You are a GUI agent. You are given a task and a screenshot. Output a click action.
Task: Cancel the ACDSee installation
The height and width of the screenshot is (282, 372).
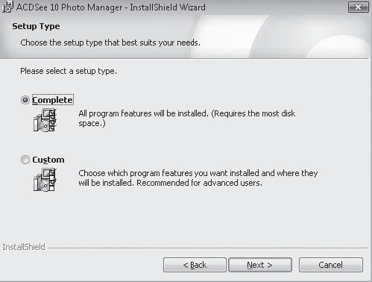[331, 265]
